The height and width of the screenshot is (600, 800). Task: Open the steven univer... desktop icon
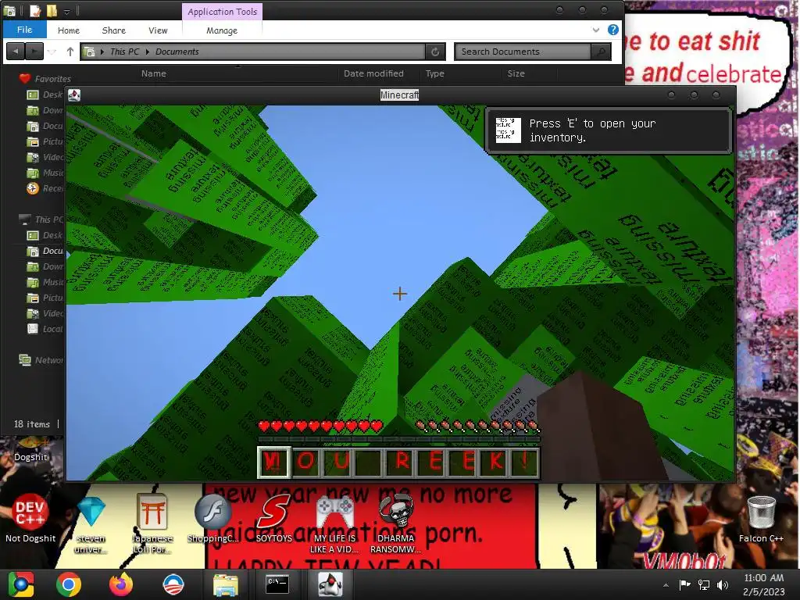[91, 526]
